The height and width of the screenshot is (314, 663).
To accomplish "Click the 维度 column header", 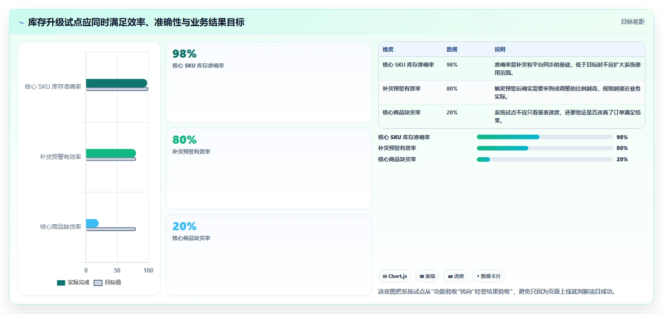I will click(x=388, y=50).
